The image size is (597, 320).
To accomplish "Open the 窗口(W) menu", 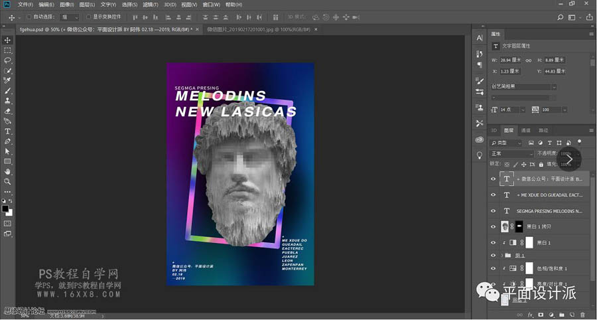I will 212,5.
